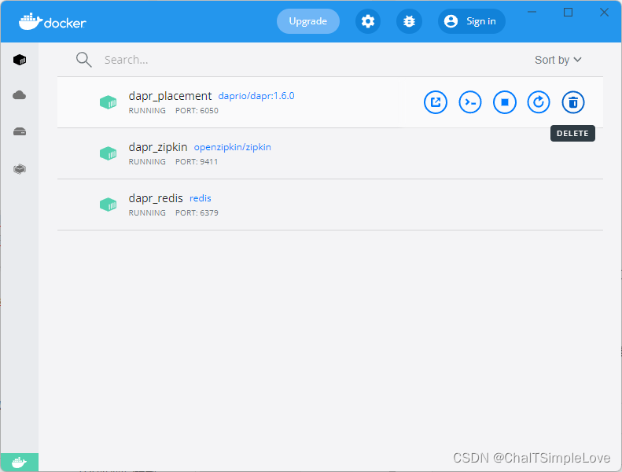This screenshot has height=472, width=622.
Task: Open the Containers view in the sidebar
Action: (x=20, y=60)
